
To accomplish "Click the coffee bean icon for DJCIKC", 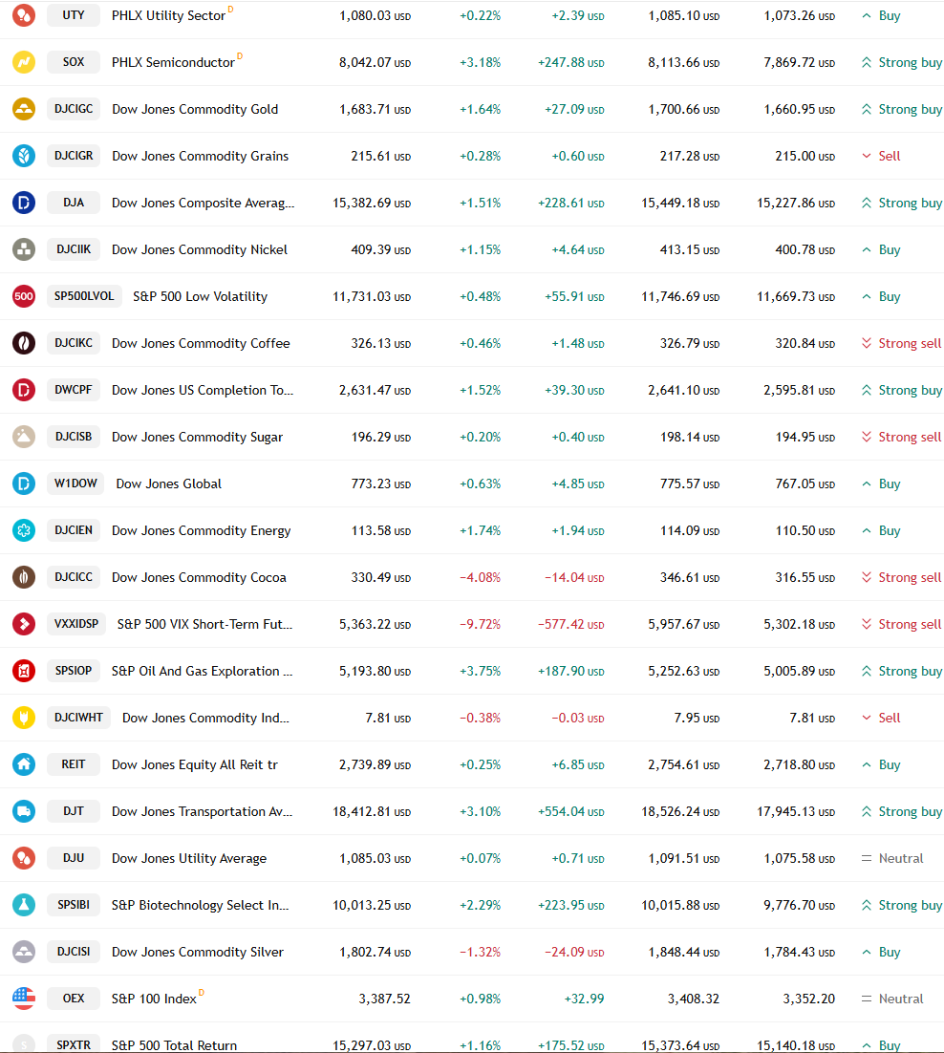I will [x=24, y=343].
